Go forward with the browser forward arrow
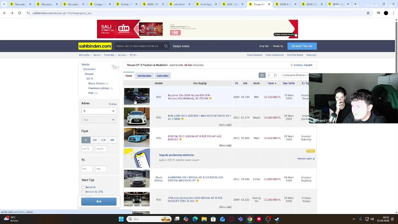 12,13
